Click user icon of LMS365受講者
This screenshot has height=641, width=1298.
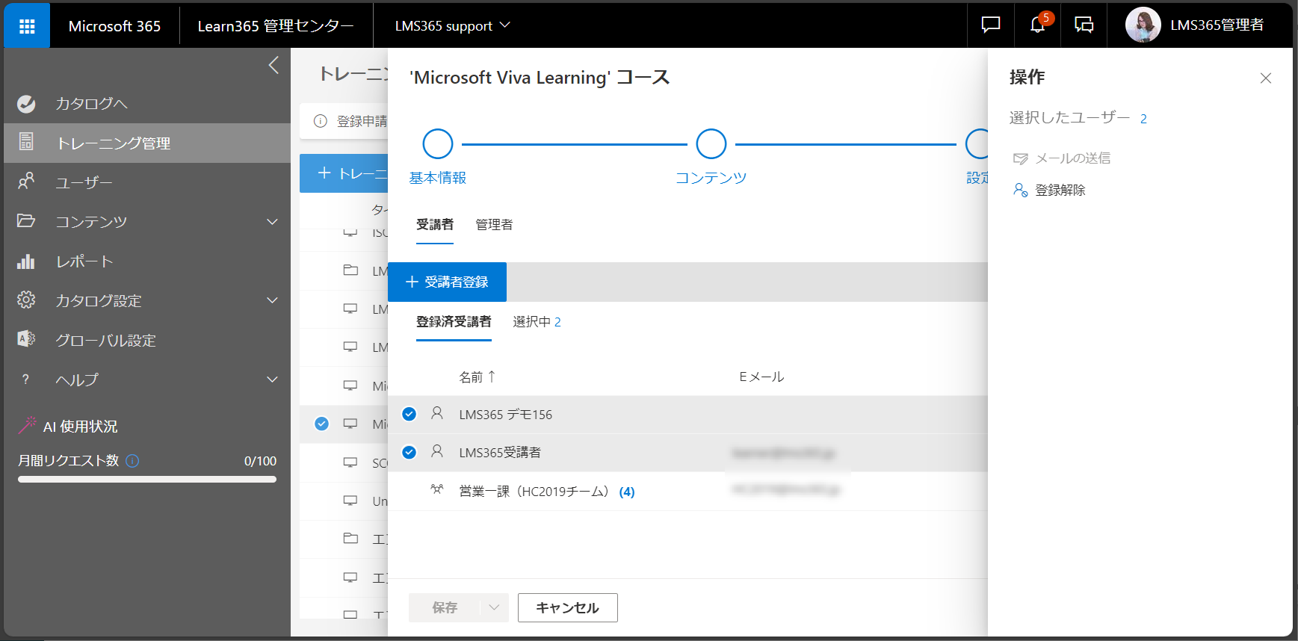click(x=437, y=451)
